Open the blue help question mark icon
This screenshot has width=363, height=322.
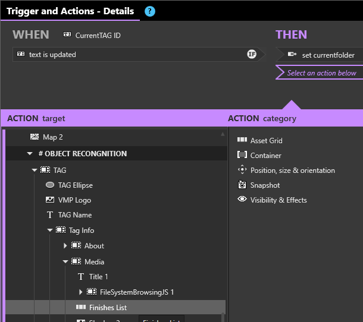(150, 11)
